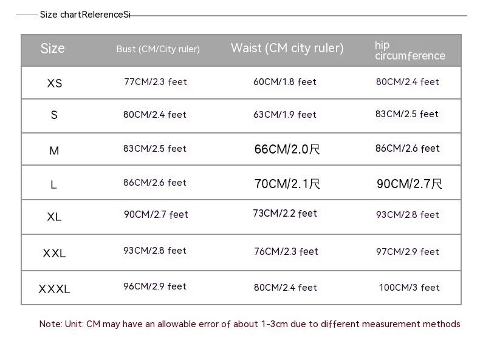Image resolution: width=480 pixels, height=352 pixels.
Task: Select the M size row label
Action: 54,151
